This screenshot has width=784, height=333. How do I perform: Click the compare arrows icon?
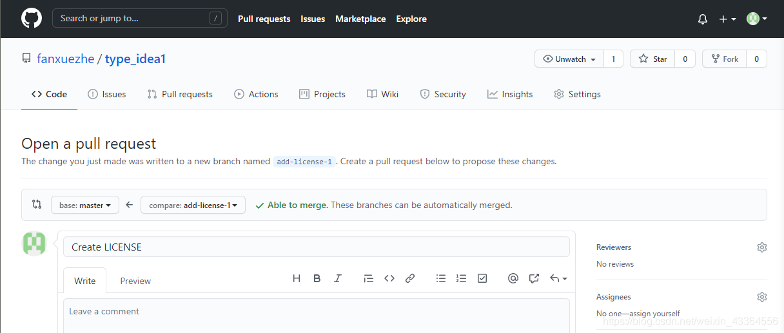37,204
